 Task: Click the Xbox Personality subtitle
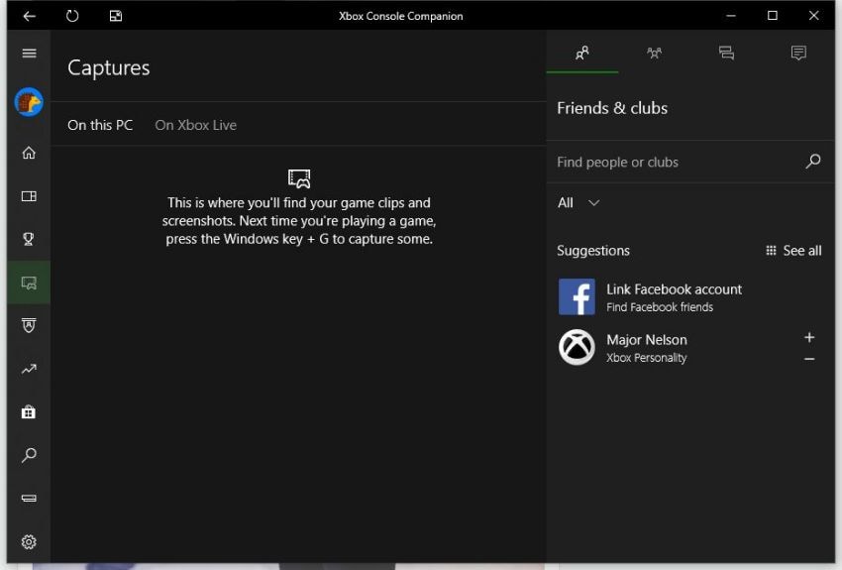point(647,358)
